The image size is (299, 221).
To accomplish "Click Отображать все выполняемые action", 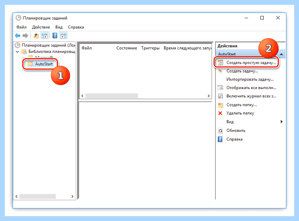I will point(251,88).
